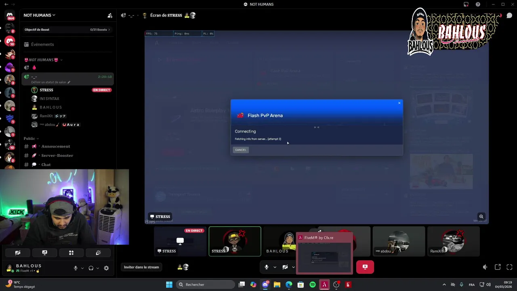The height and width of the screenshot is (291, 517).
Task: Open the activities launcher button in voice panel
Action: [x=71, y=253]
